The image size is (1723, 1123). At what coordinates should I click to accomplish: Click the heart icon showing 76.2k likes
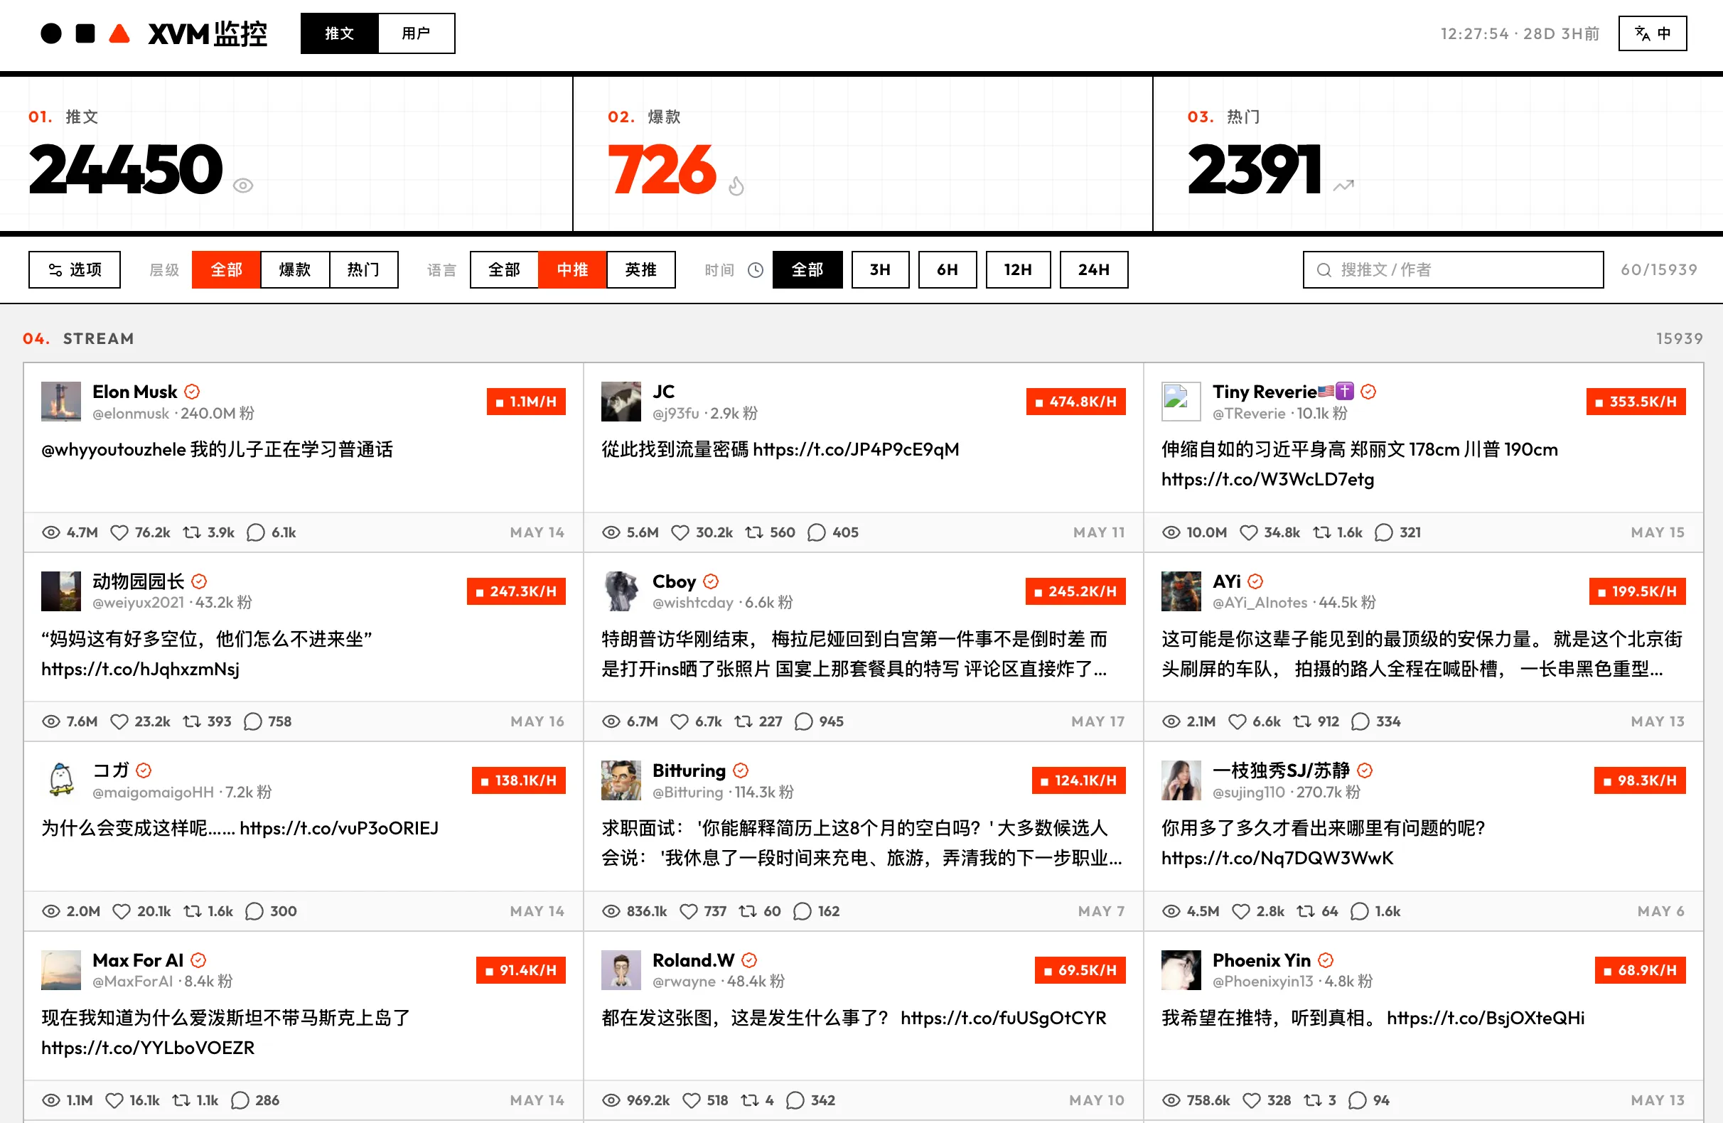[x=119, y=533]
